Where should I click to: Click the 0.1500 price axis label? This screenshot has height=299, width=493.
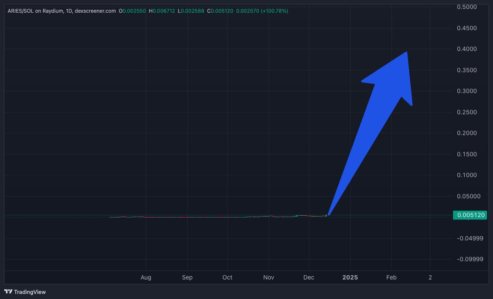tap(467, 154)
